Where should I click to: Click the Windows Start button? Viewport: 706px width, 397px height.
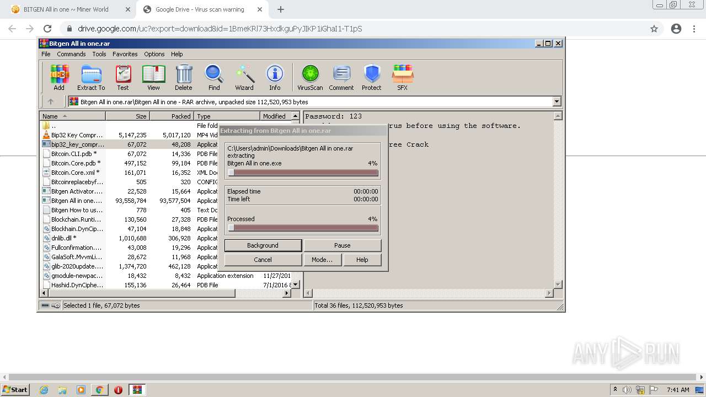click(15, 390)
